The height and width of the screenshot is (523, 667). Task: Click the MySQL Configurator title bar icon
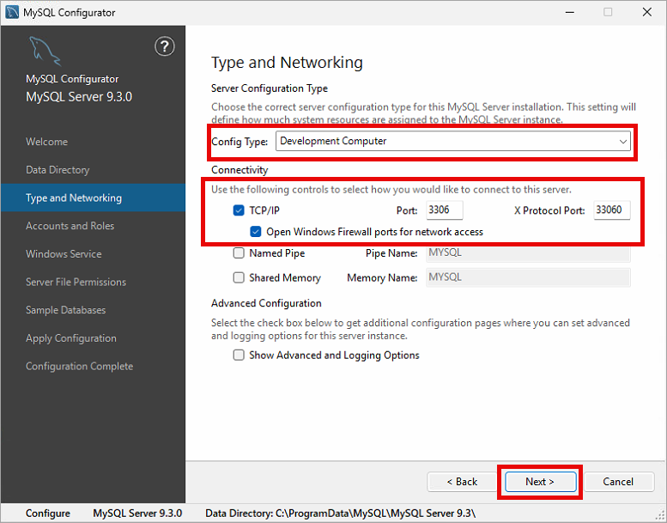12,12
